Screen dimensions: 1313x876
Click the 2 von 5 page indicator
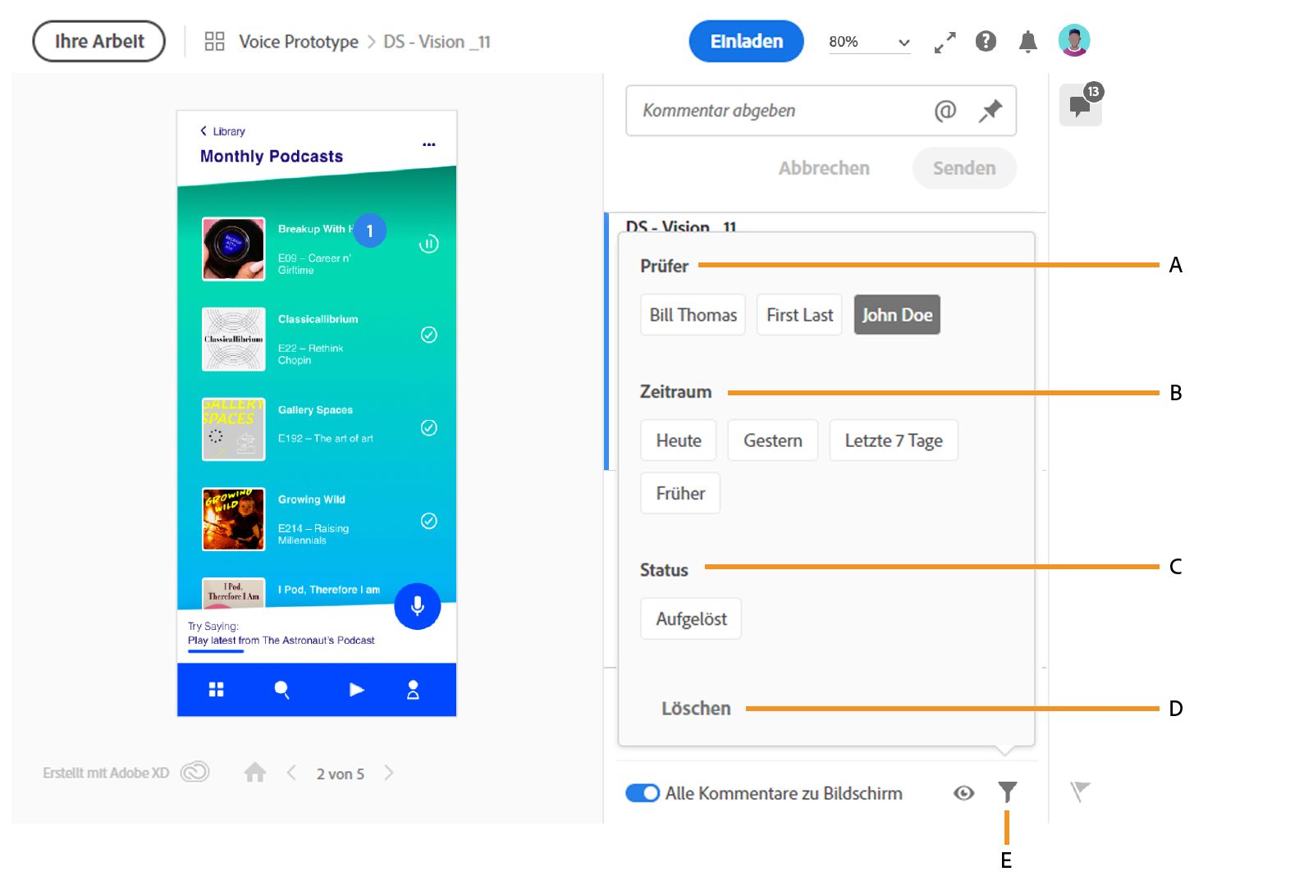341,773
